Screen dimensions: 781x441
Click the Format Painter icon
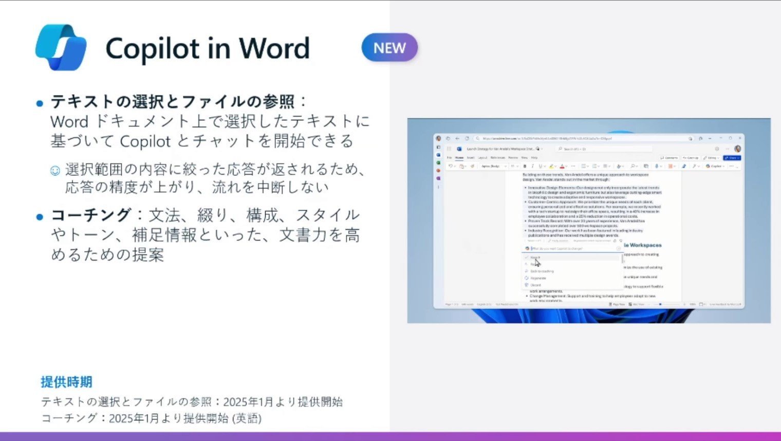pos(472,166)
